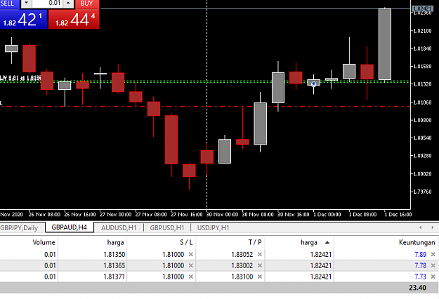
Task: Select open price 1.81350 cell
Action: click(114, 255)
